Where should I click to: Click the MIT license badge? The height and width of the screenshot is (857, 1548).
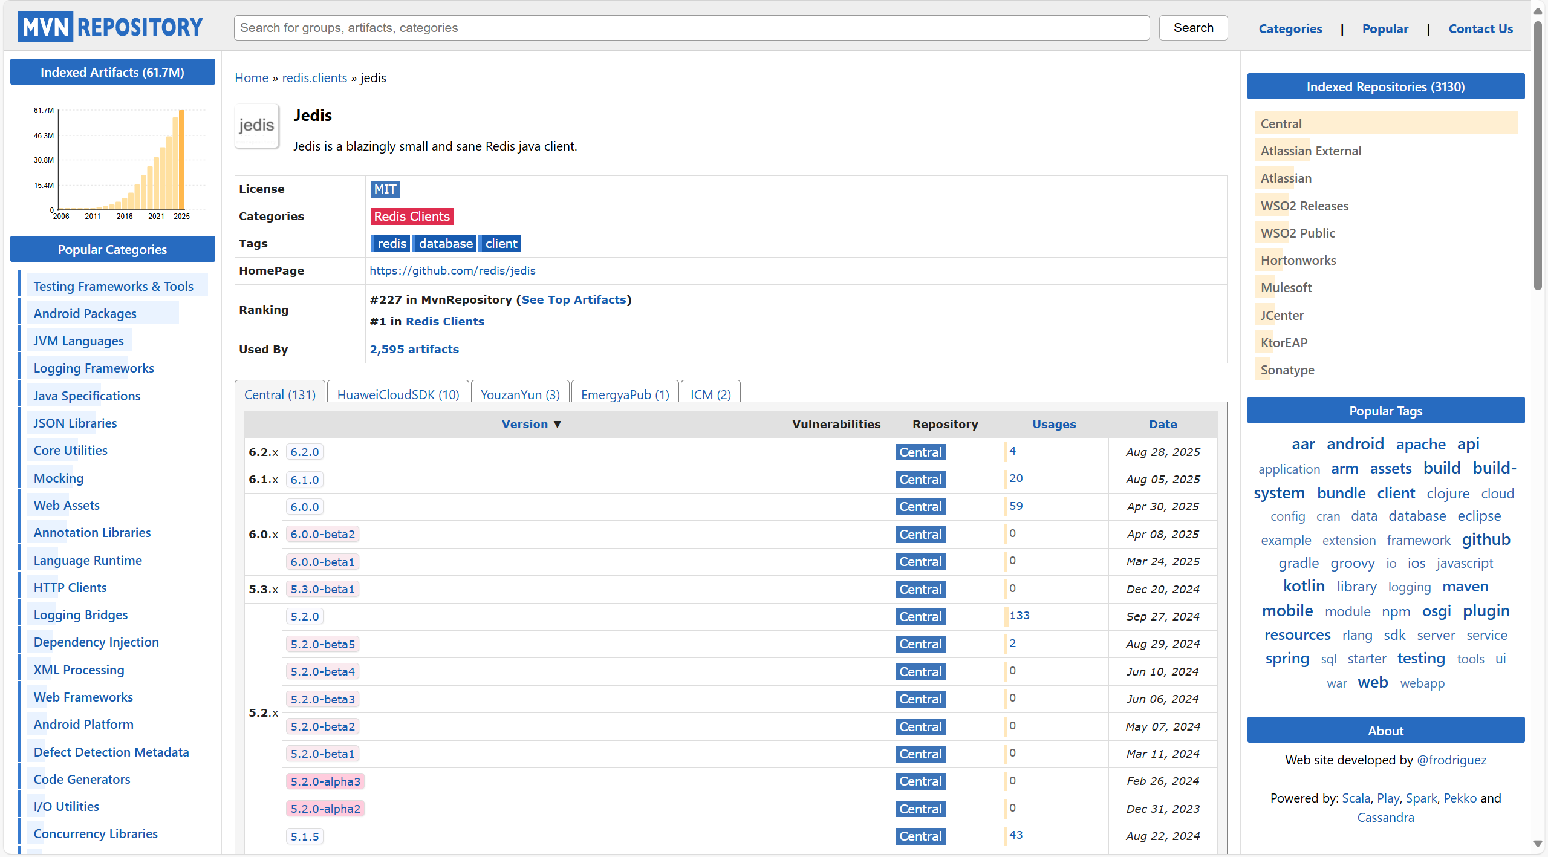(385, 189)
